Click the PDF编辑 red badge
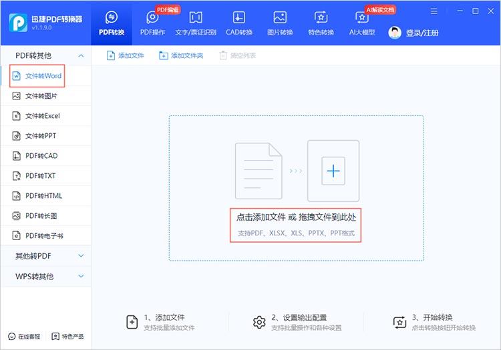 coord(168,10)
